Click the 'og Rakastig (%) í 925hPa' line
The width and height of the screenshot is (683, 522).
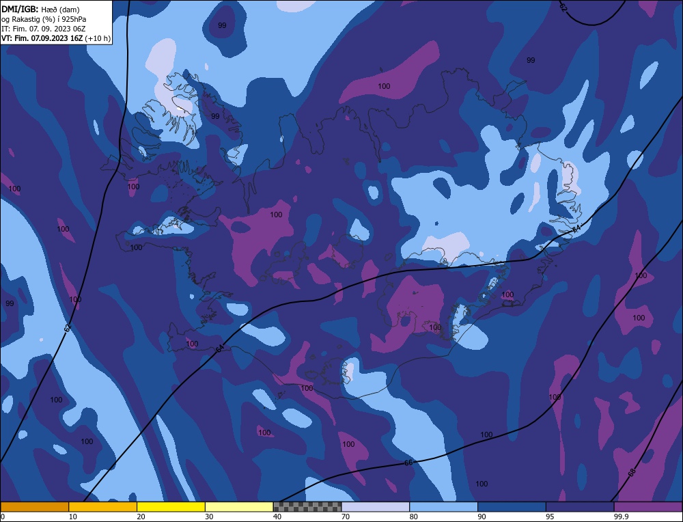tap(44, 18)
